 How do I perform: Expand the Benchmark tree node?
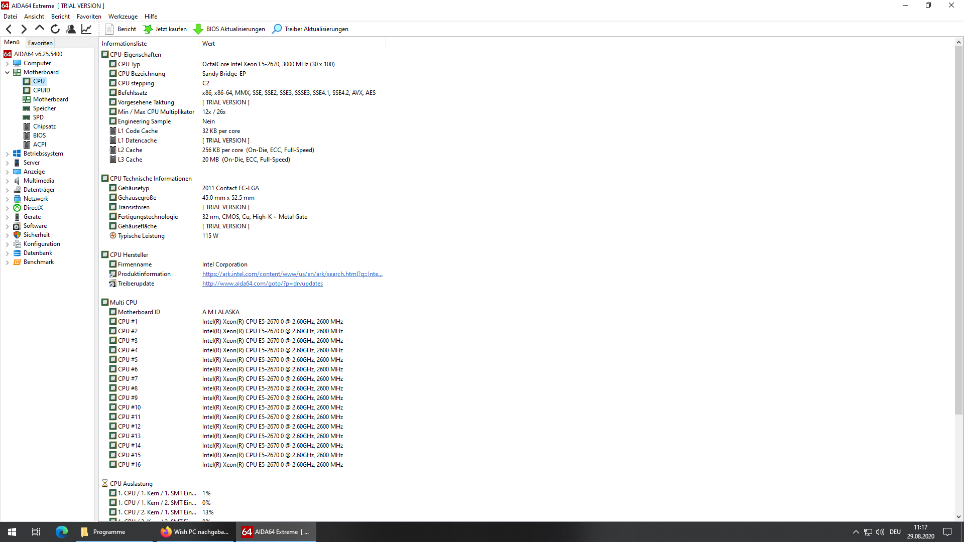(7, 262)
